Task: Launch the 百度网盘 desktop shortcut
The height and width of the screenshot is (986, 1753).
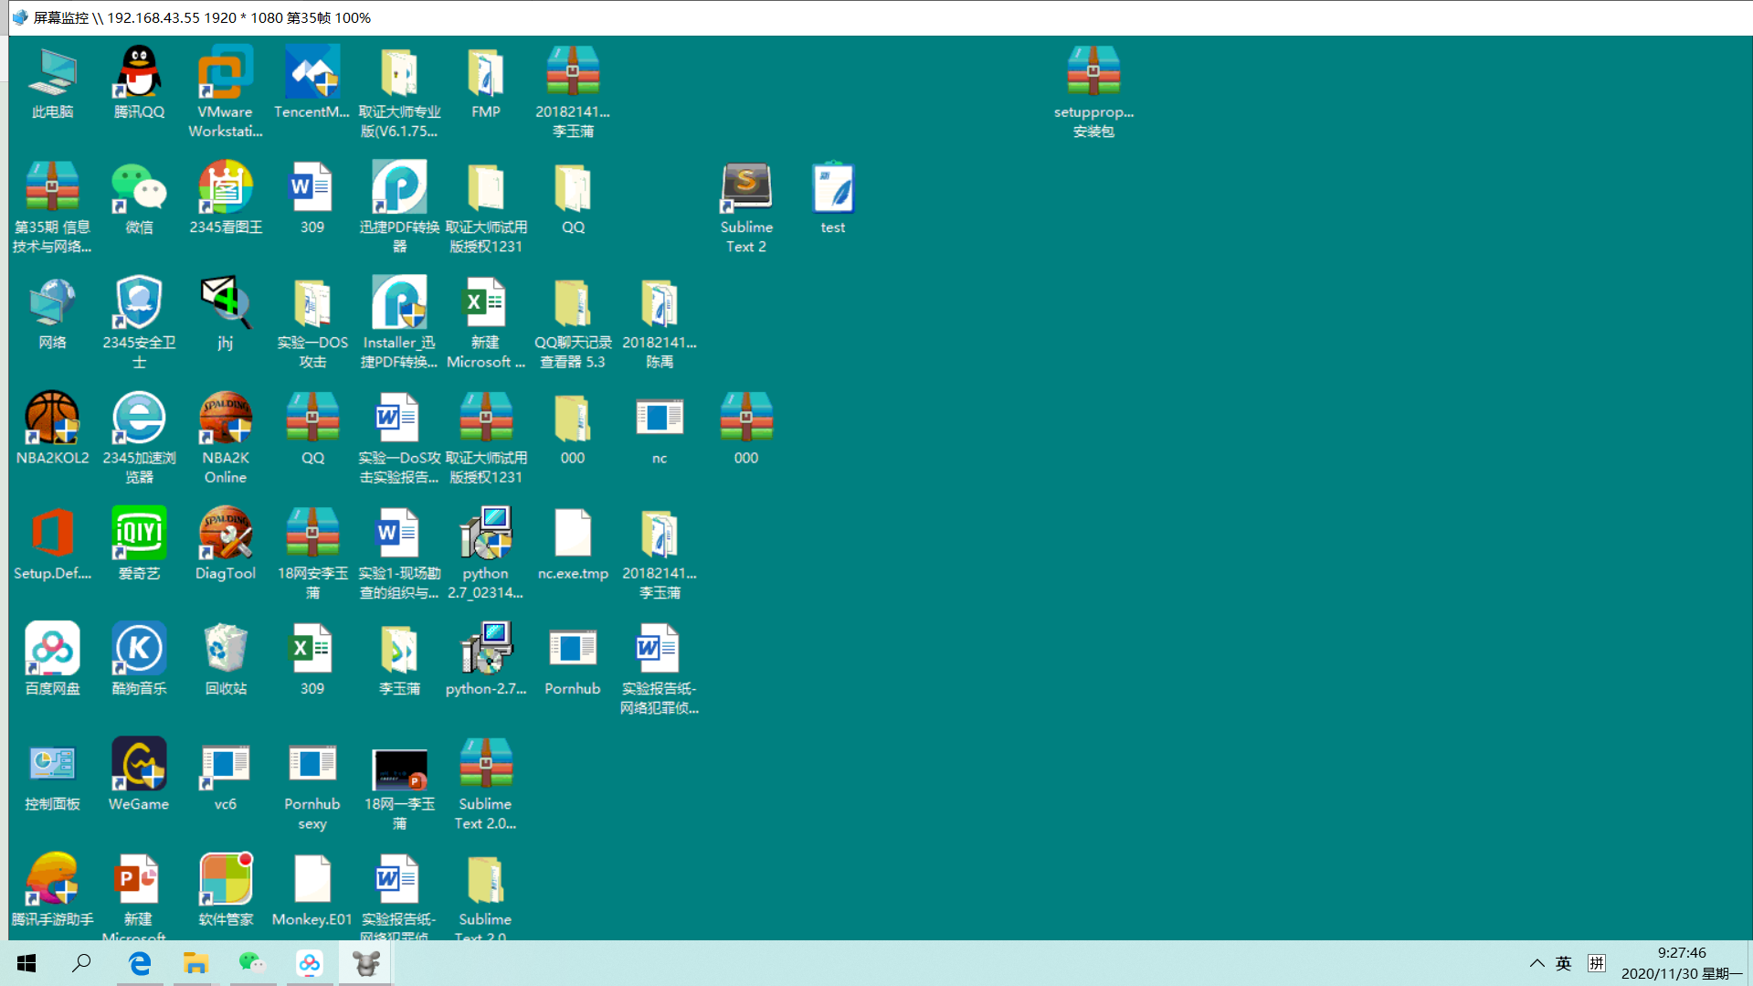Action: [52, 660]
